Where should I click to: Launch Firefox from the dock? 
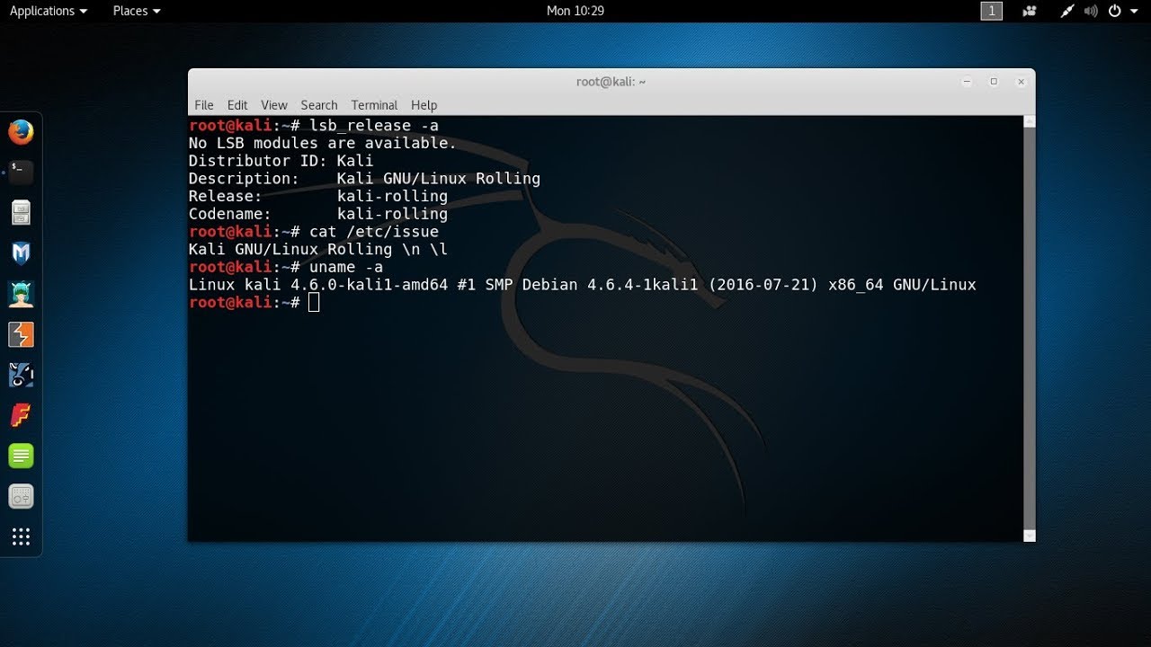coord(21,132)
